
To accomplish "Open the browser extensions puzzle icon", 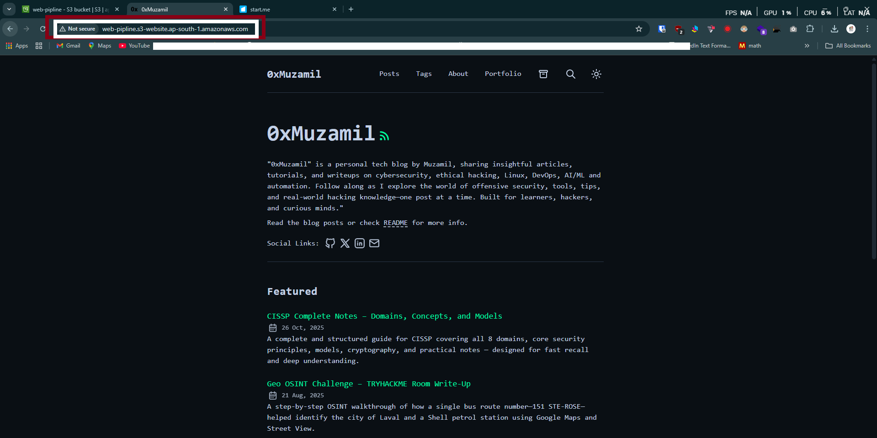I will click(810, 29).
